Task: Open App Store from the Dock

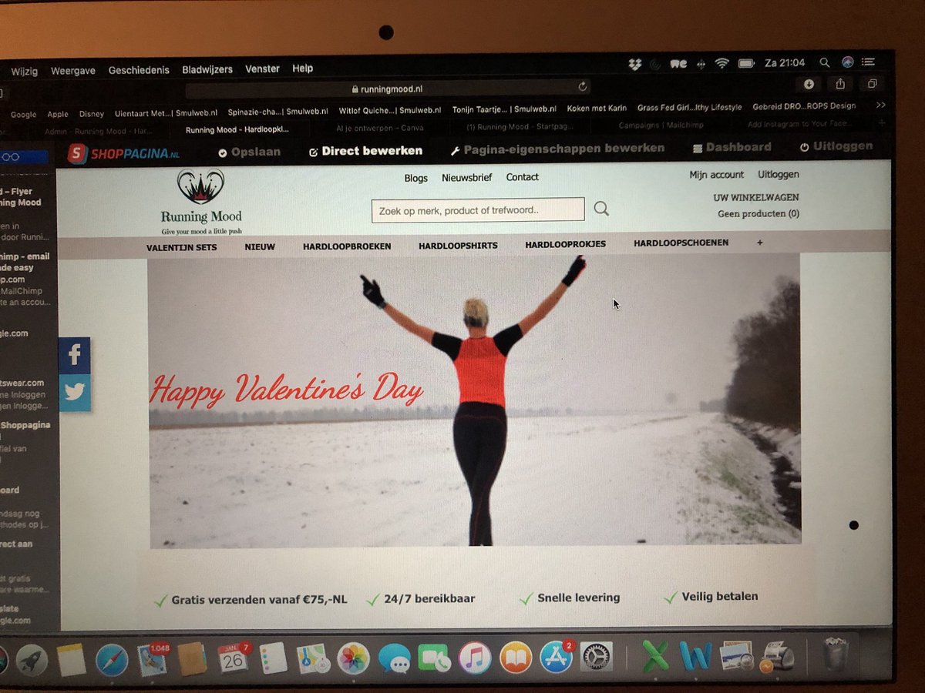Action: pos(556,658)
